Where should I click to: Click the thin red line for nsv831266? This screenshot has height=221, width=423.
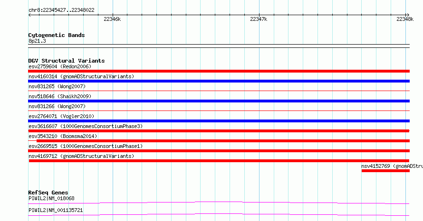coord(219,111)
